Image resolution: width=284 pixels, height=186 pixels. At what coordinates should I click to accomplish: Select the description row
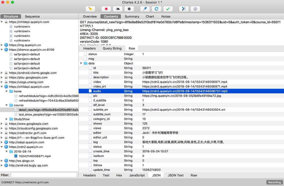click(x=181, y=77)
